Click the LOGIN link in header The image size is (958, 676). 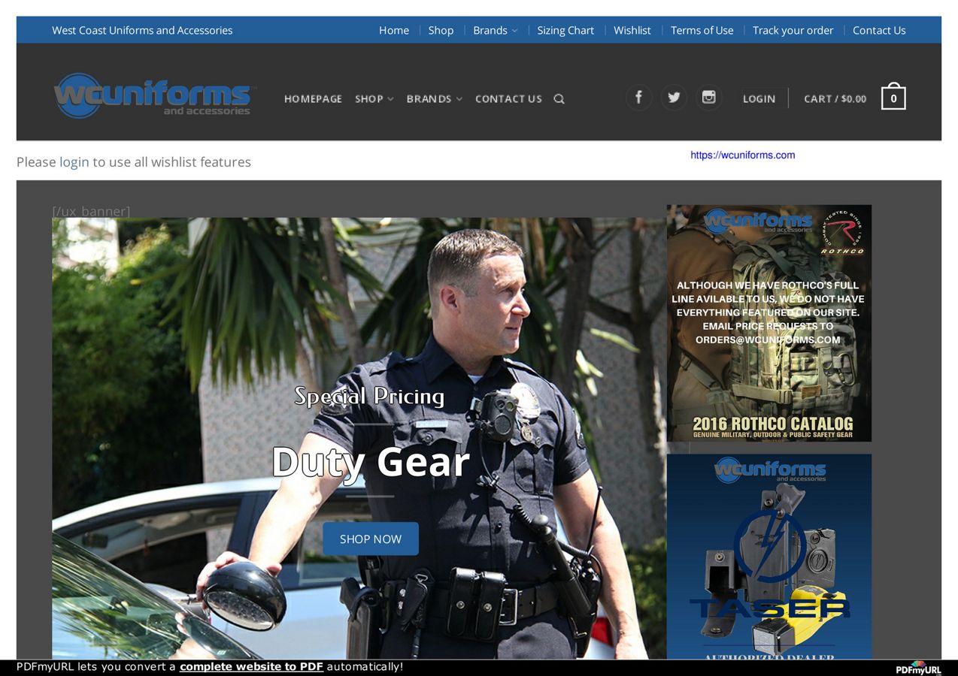759,99
